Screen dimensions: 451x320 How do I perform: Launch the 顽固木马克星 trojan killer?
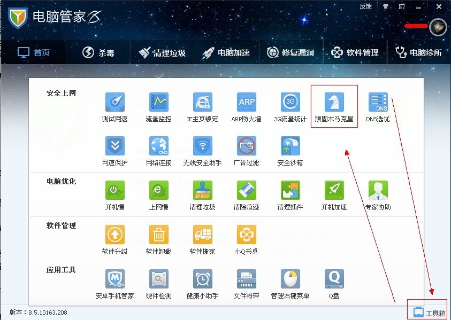pyautogui.click(x=334, y=107)
